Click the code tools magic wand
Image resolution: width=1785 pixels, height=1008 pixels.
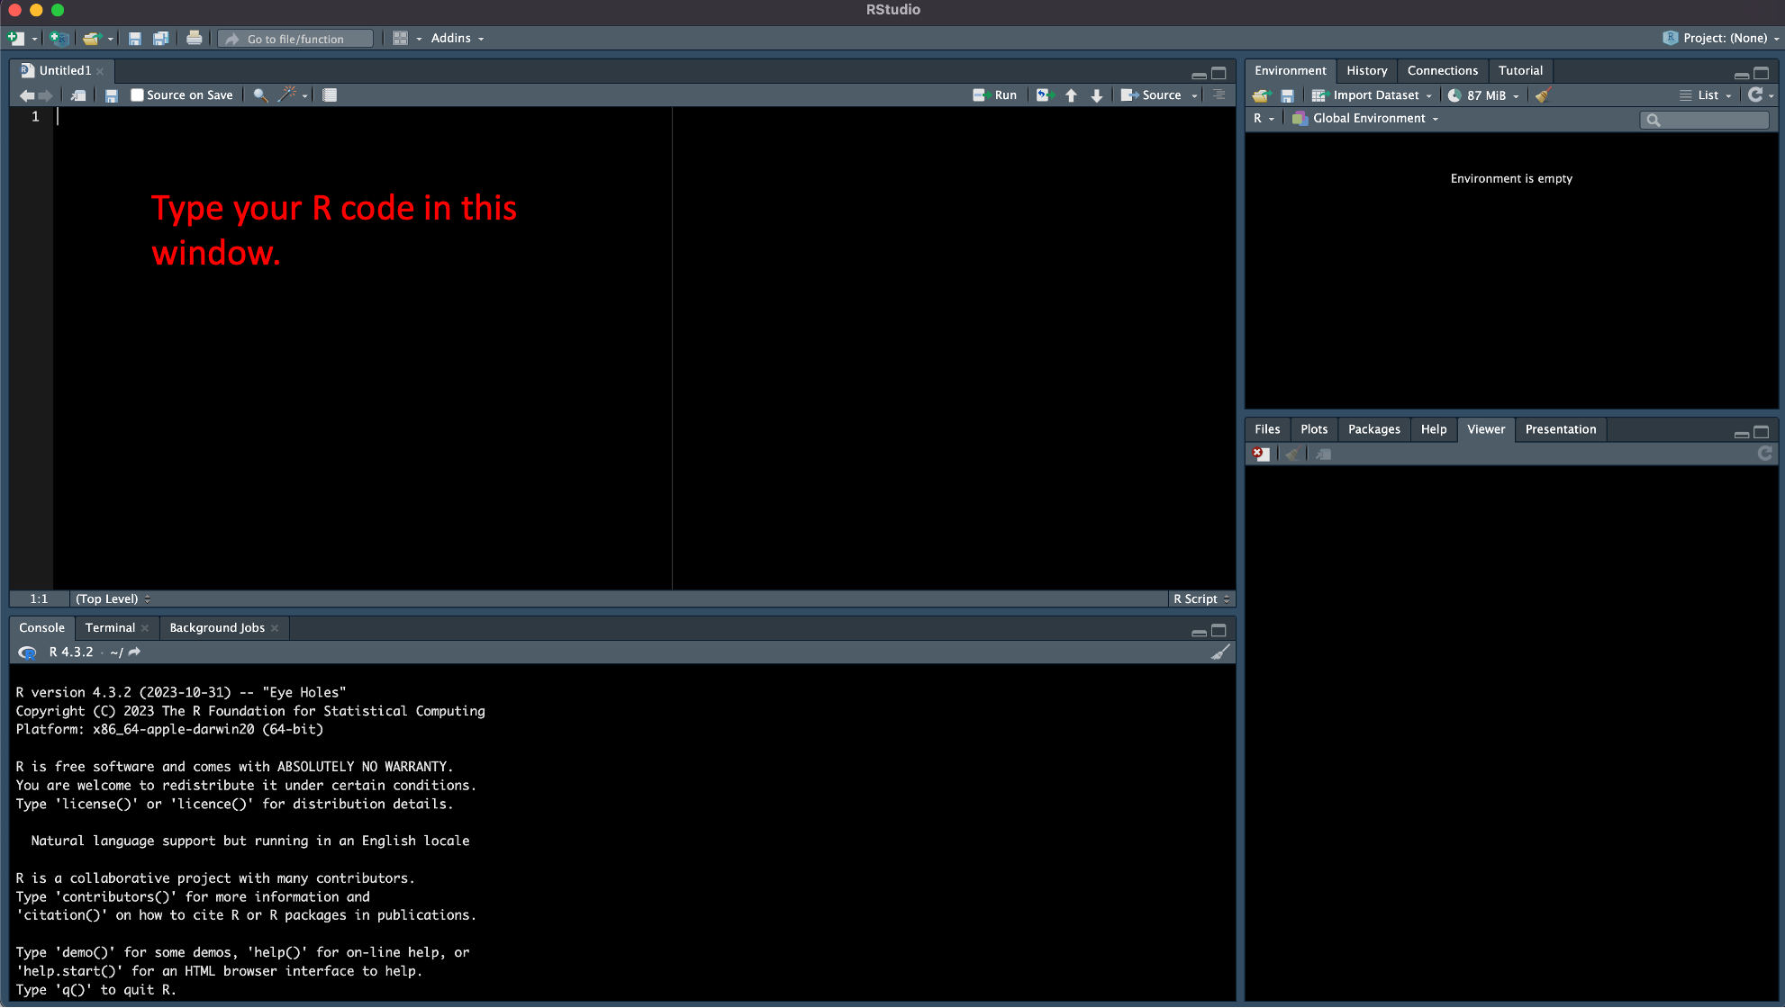(x=288, y=94)
